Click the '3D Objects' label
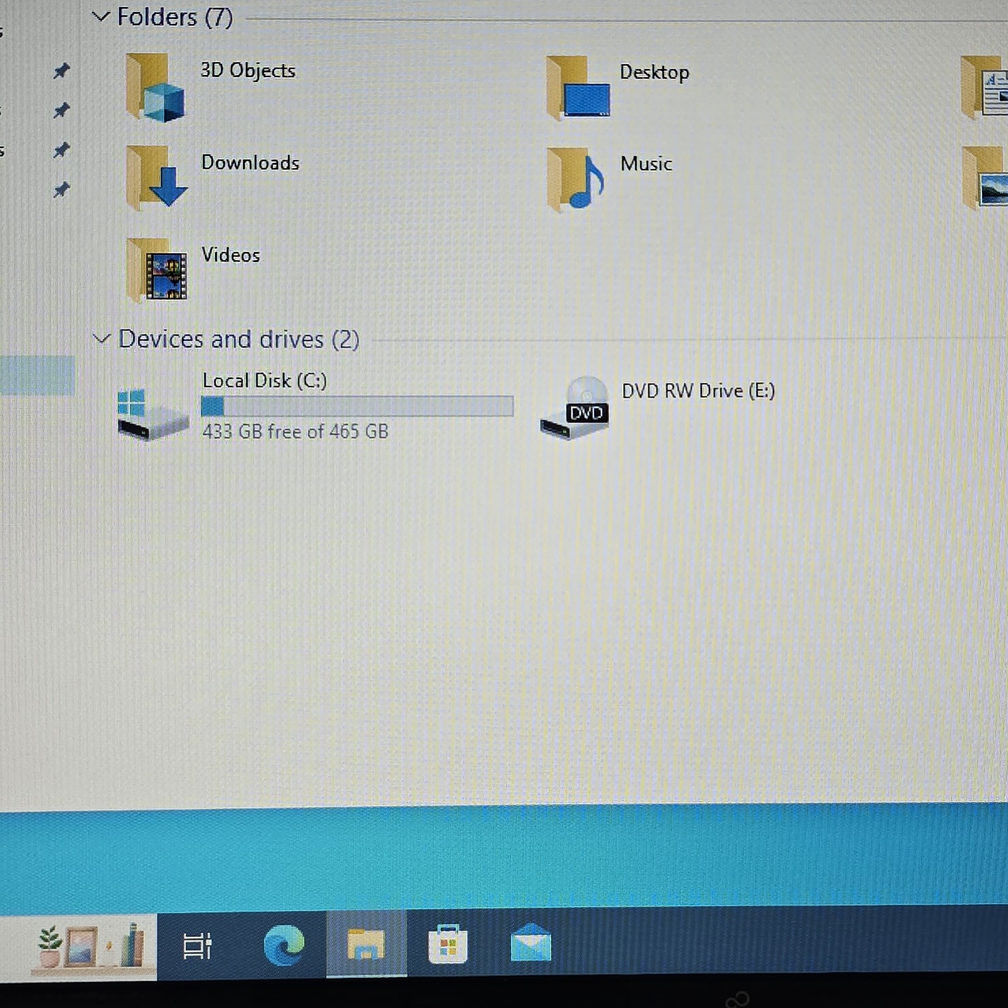Viewport: 1008px width, 1008px height. 248,70
